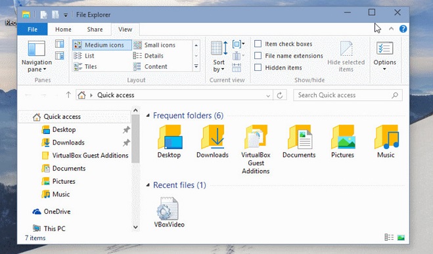Expand the address bar path chevron
Image resolution: width=433 pixels, height=254 pixels.
click(91, 95)
